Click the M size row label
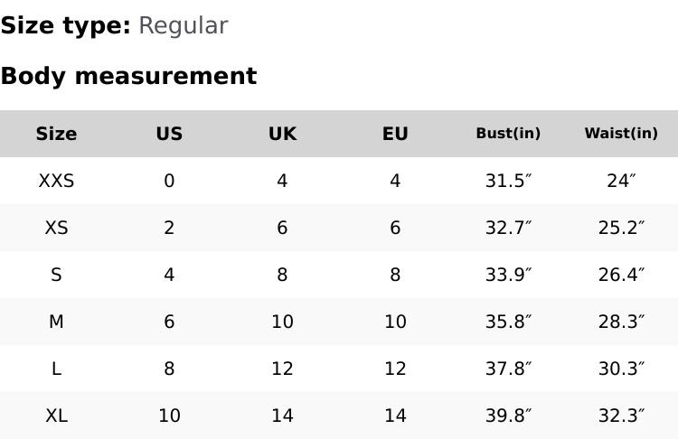Image resolution: width=678 pixels, height=439 pixels. (56, 322)
